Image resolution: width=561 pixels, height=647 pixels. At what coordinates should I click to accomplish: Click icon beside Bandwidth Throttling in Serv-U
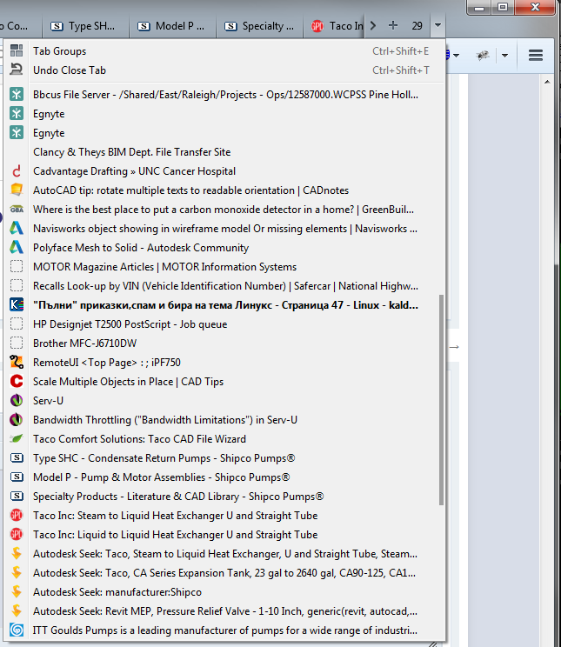click(17, 420)
